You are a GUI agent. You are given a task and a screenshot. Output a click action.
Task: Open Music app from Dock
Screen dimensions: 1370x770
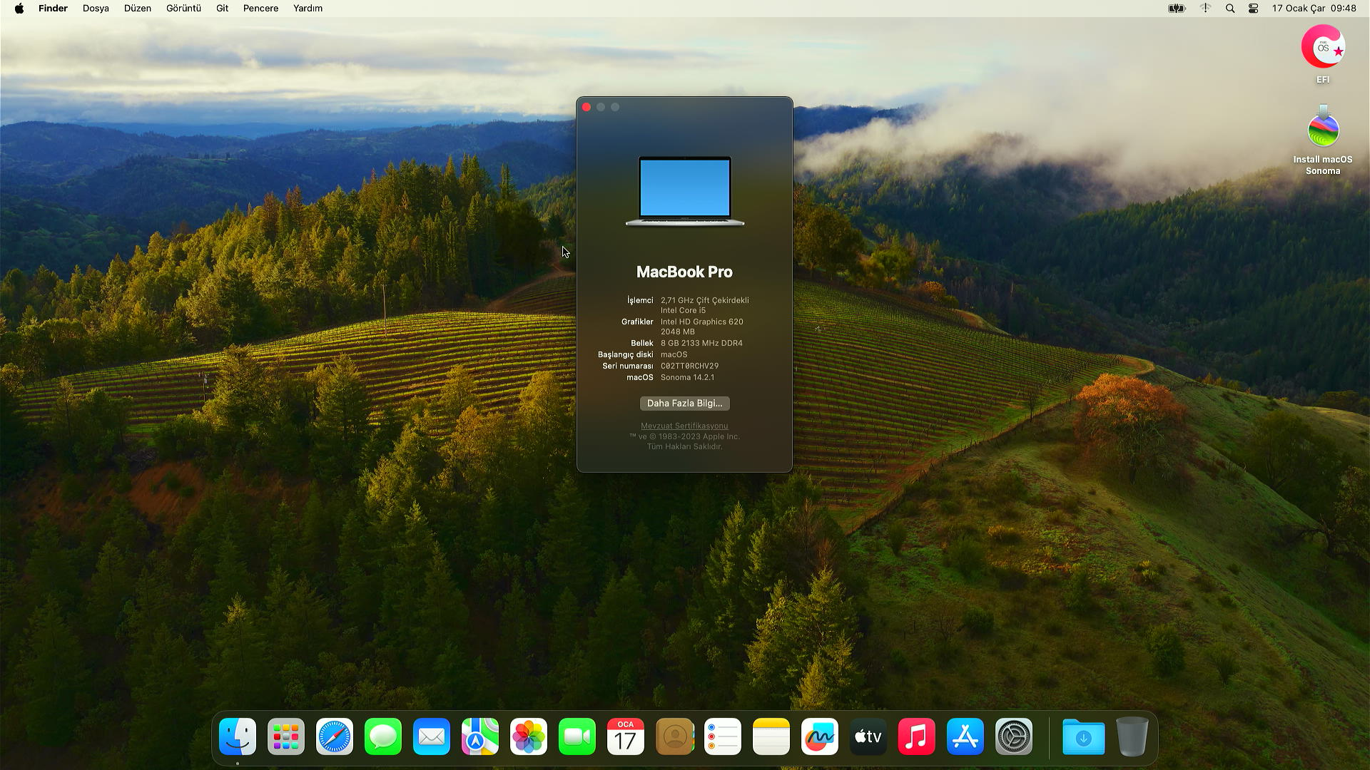(x=917, y=736)
